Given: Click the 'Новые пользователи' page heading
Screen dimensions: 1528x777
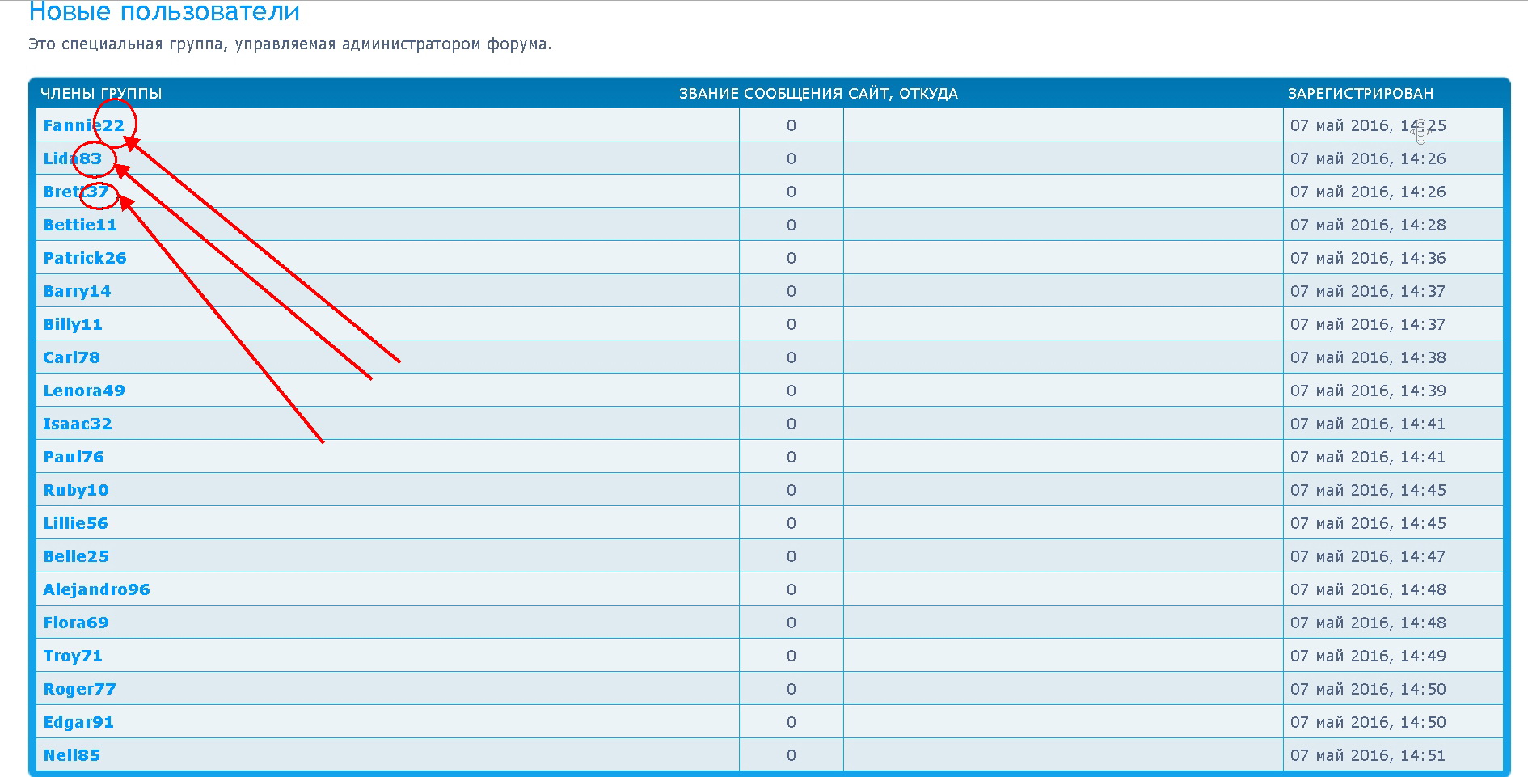Looking at the screenshot, I should [x=164, y=12].
